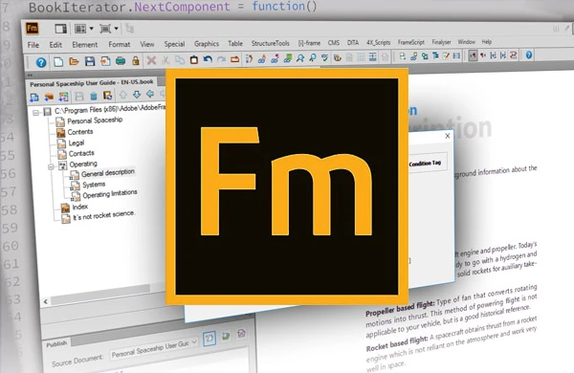
Task: Click the Update Book icon in the book panel
Action: (x=107, y=96)
